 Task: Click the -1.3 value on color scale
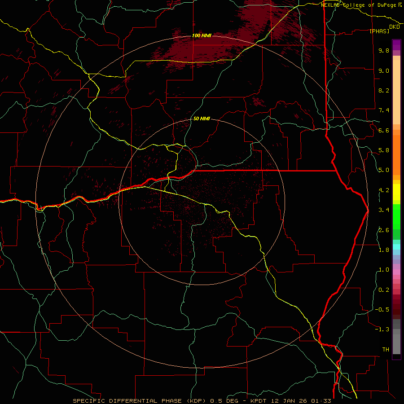coord(382,329)
